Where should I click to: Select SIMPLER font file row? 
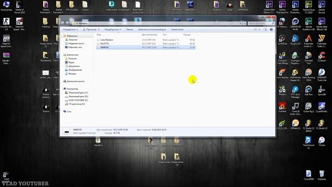[146, 47]
